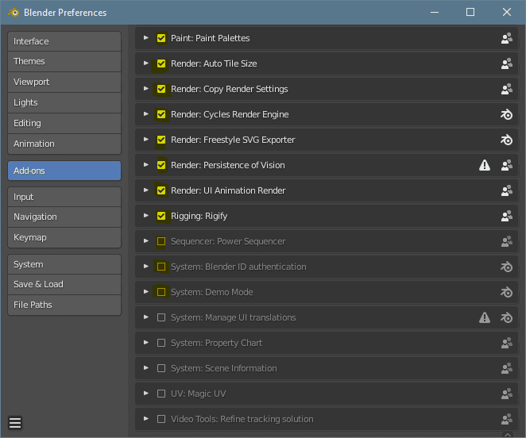The width and height of the screenshot is (526, 438).
Task: Click community icon on Scene Information row
Action: point(507,369)
